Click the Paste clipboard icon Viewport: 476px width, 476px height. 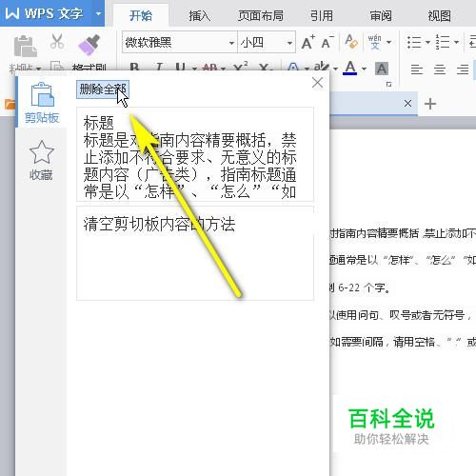(25, 47)
